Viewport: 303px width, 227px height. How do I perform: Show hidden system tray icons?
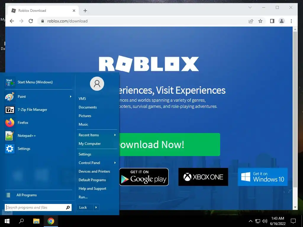click(x=250, y=221)
